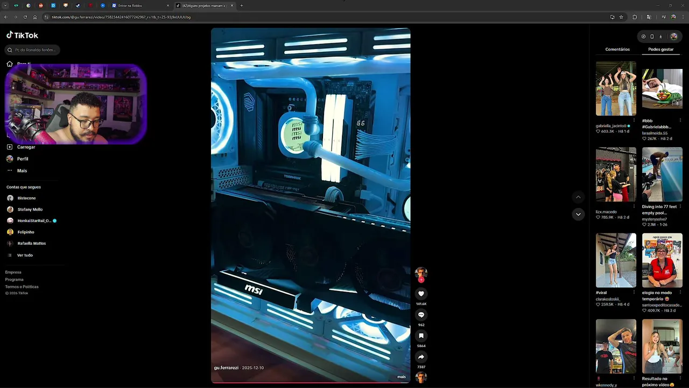Click the phone app icon in top pill
This screenshot has width=689, height=388.
[652, 37]
